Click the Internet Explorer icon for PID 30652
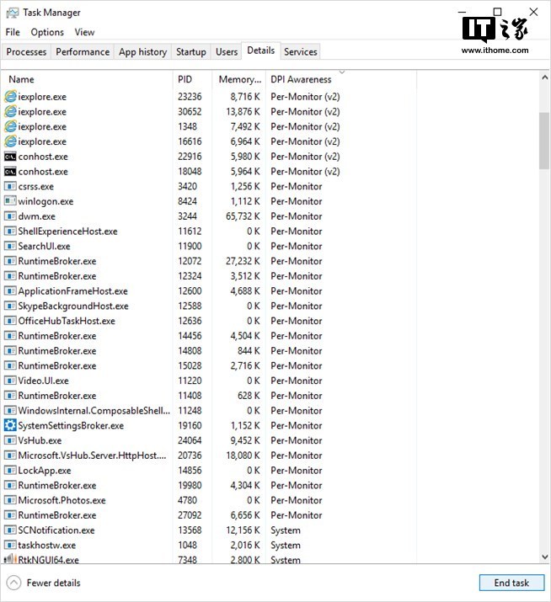551x602 pixels. [x=10, y=111]
